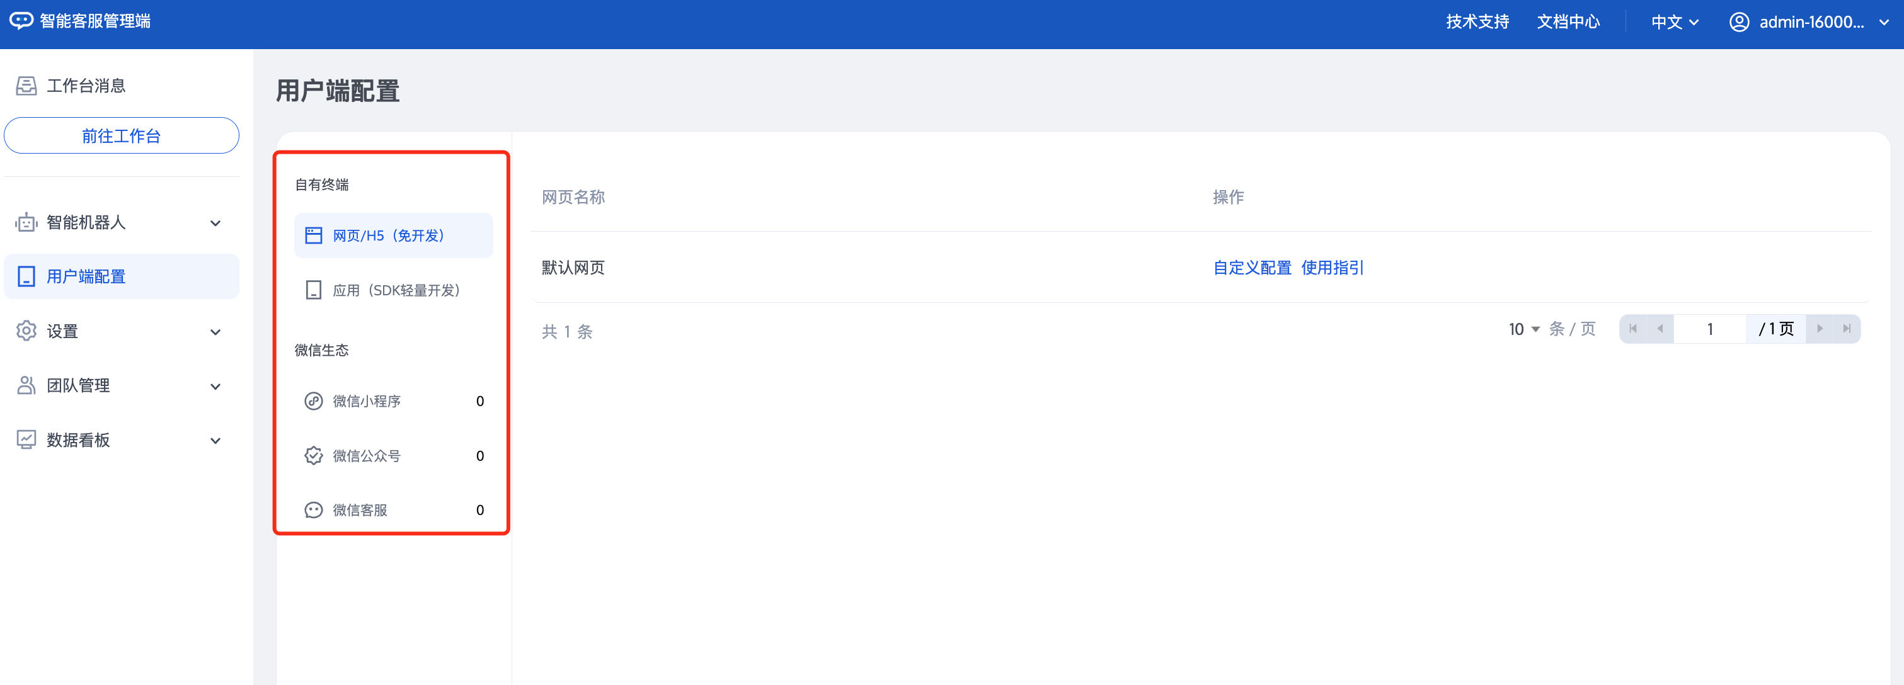This screenshot has height=685, width=1904.
Task: Expand the 设置 menu chevron
Action: point(215,332)
